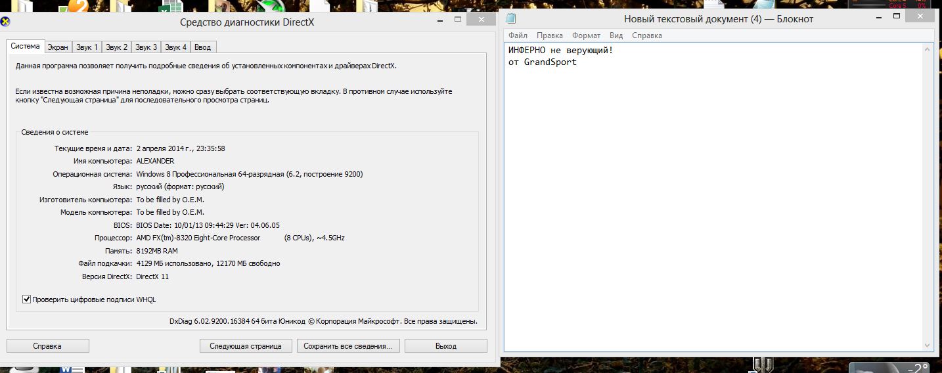Select the Система tab

(26, 47)
